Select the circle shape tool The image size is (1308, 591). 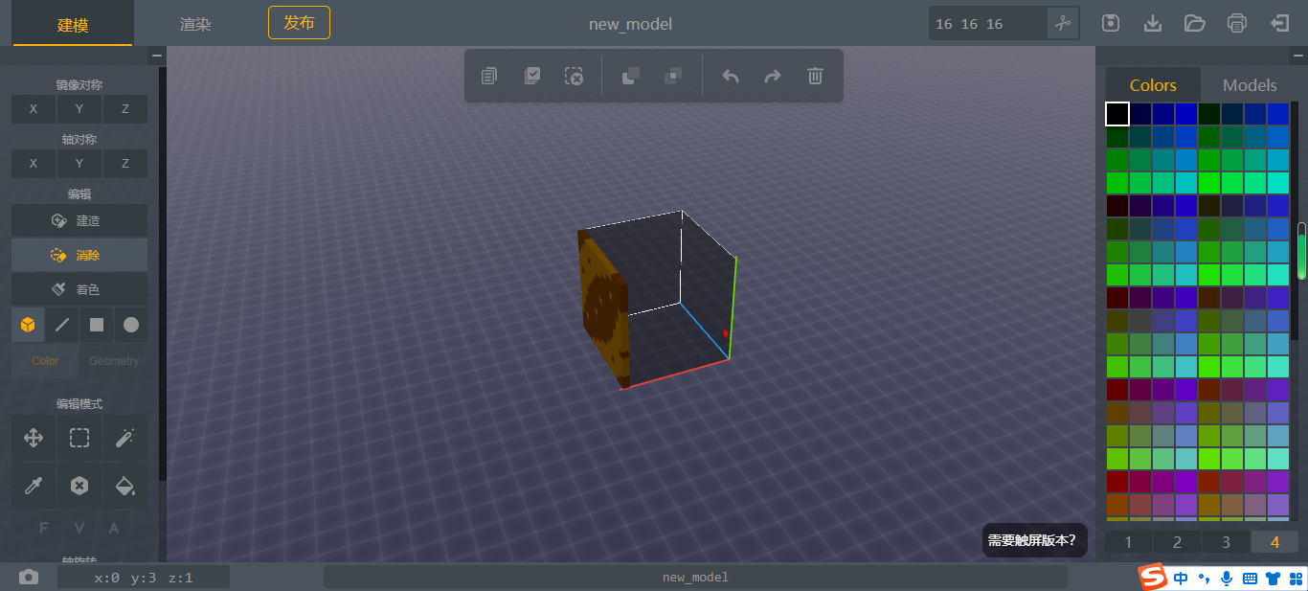(x=131, y=325)
